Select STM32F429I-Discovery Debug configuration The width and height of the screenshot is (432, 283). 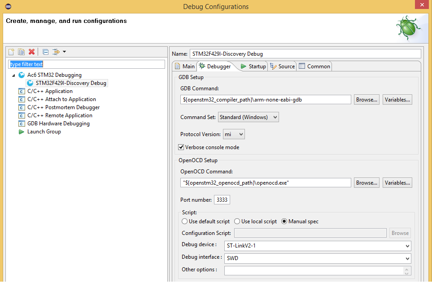[71, 83]
